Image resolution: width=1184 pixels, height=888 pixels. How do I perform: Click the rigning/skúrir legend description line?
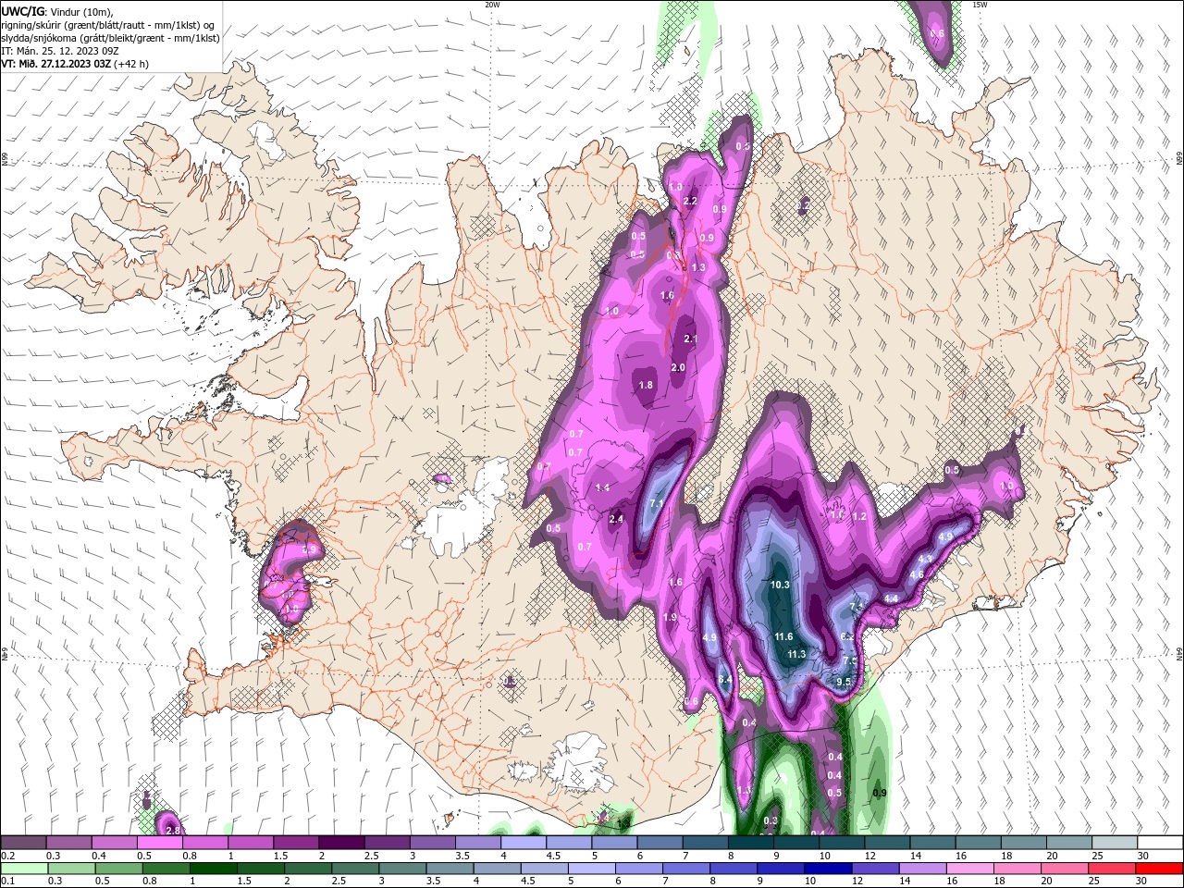coord(108,25)
